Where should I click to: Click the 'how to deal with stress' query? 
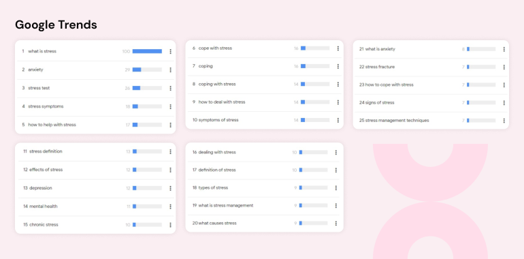pyautogui.click(x=222, y=102)
